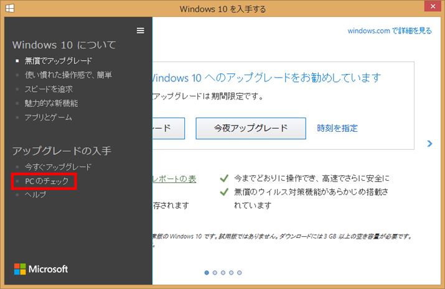Collapse the sidebar with the hamburger icon

(140, 30)
